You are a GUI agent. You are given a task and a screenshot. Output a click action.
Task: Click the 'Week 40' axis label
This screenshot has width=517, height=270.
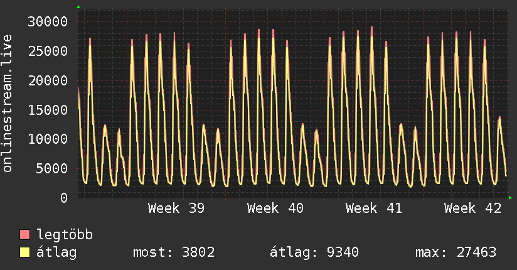tap(275, 208)
